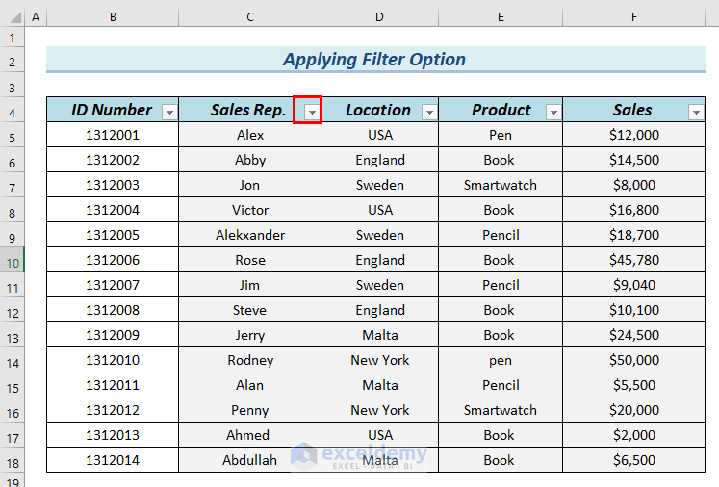Open the ID Number filter dropdown

(x=169, y=112)
